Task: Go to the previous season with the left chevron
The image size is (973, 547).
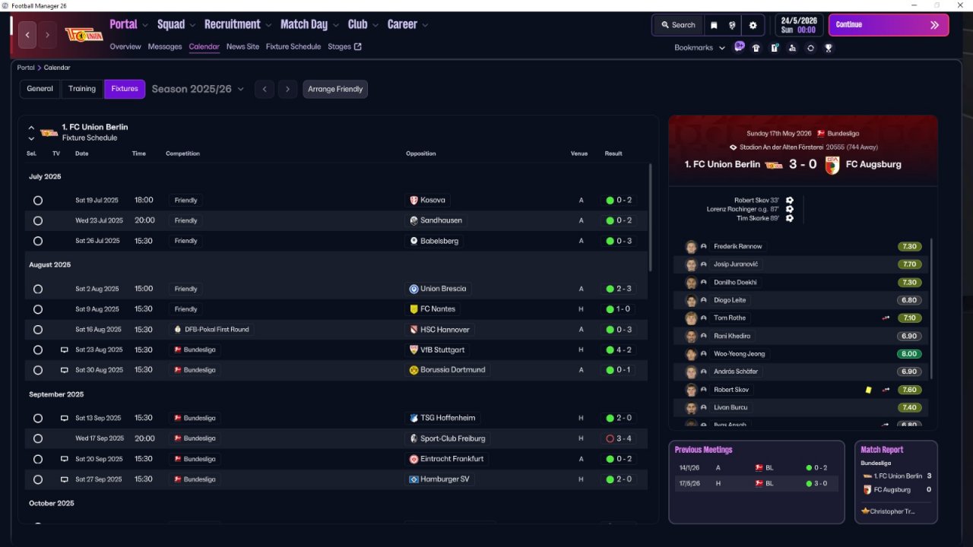Action: (265, 89)
